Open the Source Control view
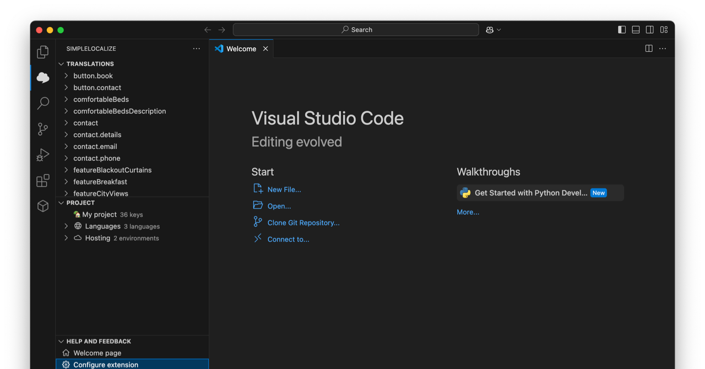Viewport: 705px width, 369px height. tap(43, 129)
